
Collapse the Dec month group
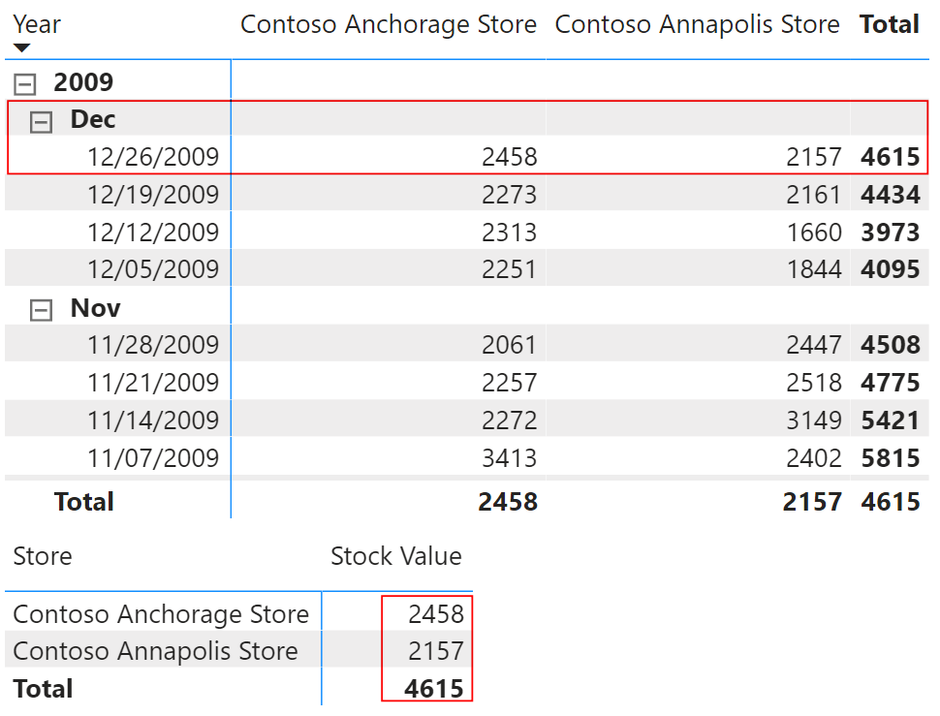pyautogui.click(x=41, y=122)
